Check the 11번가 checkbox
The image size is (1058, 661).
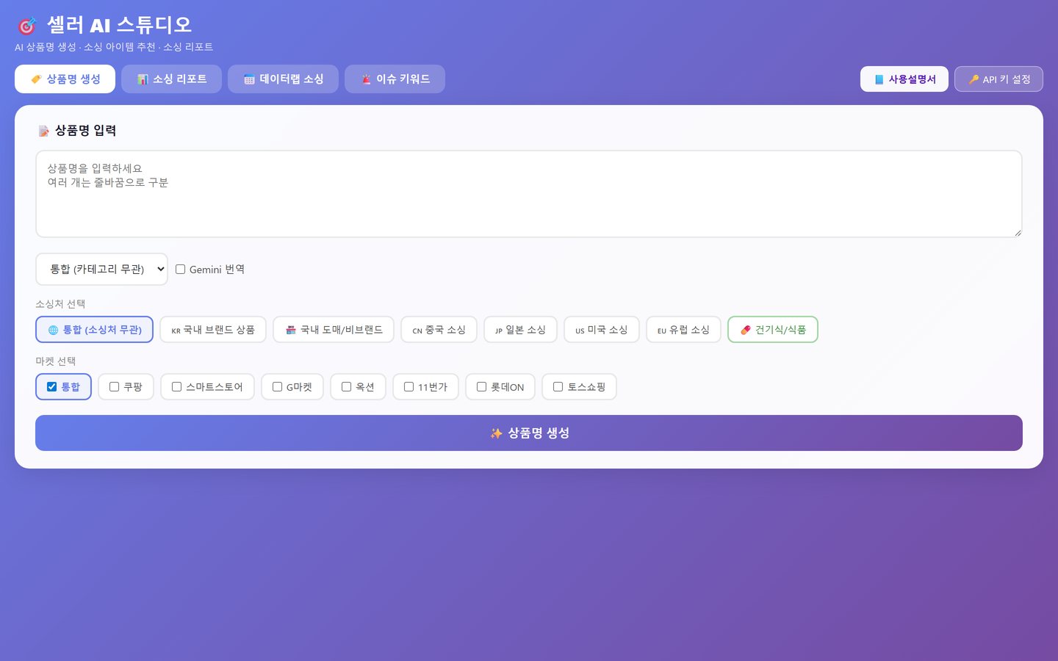tap(409, 387)
